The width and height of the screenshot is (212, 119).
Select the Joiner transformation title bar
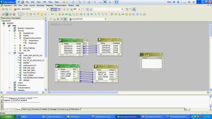pyautogui.click(x=152, y=55)
